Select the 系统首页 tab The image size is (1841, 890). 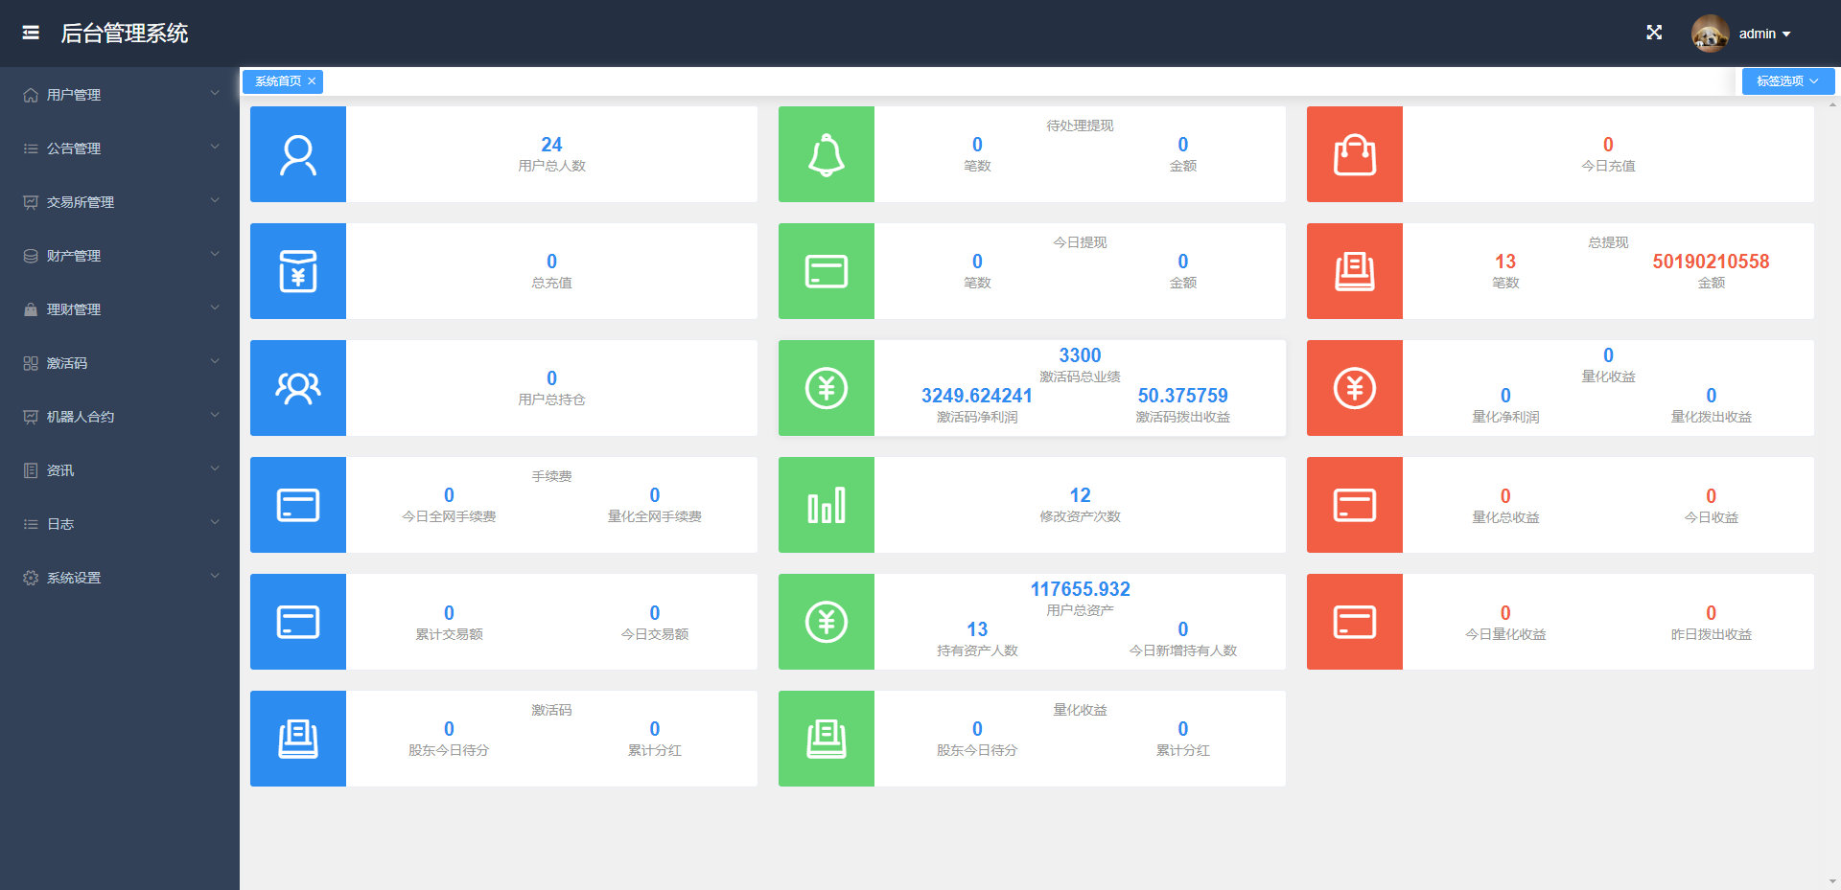(x=277, y=81)
